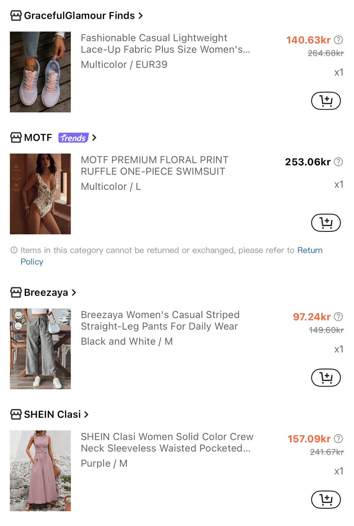
Task: Open the Return Policy link
Action: click(x=171, y=256)
